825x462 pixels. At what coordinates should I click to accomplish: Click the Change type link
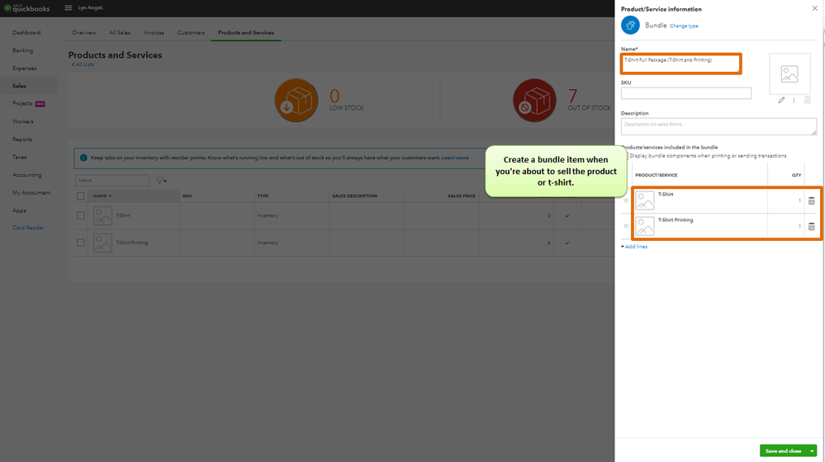[x=684, y=26]
